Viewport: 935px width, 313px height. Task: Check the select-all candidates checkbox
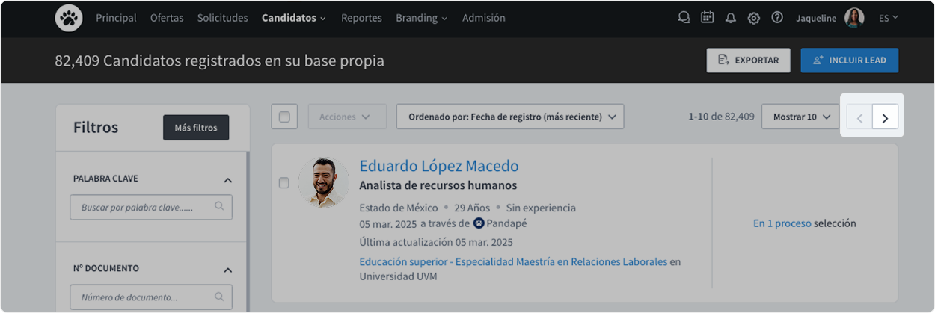[284, 117]
